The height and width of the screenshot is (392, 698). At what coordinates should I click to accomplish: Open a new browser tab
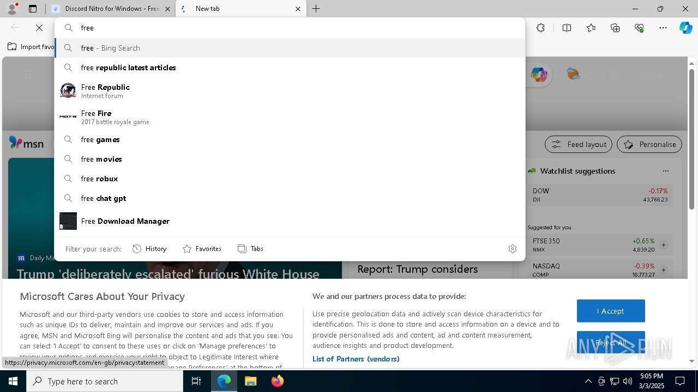coord(316,9)
